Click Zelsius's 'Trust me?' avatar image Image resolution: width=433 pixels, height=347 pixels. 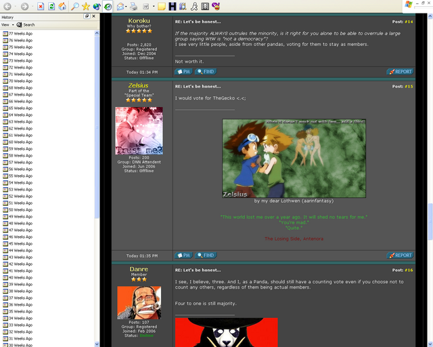click(139, 131)
